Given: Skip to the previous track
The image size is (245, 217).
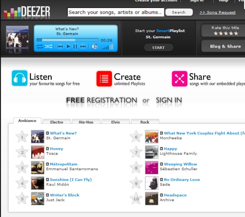Looking at the screenshot, I should [60, 46].
